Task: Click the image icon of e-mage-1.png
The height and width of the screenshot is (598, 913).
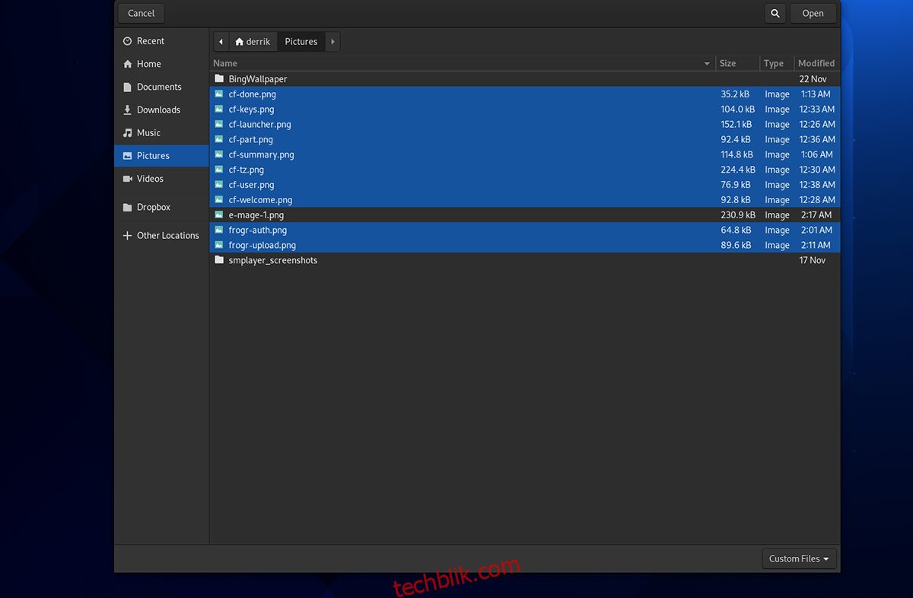Action: click(x=219, y=215)
